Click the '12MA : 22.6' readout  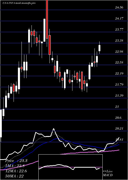click(x=16, y=171)
